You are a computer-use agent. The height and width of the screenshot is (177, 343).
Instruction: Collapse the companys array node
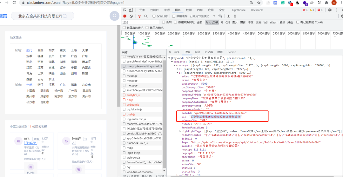pyautogui.click(x=175, y=65)
